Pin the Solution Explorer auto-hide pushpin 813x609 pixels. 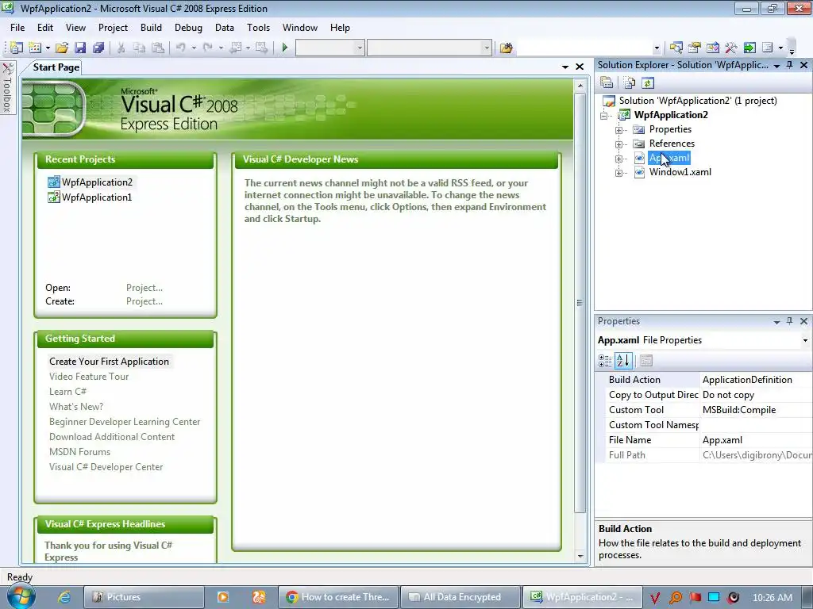[790, 65]
